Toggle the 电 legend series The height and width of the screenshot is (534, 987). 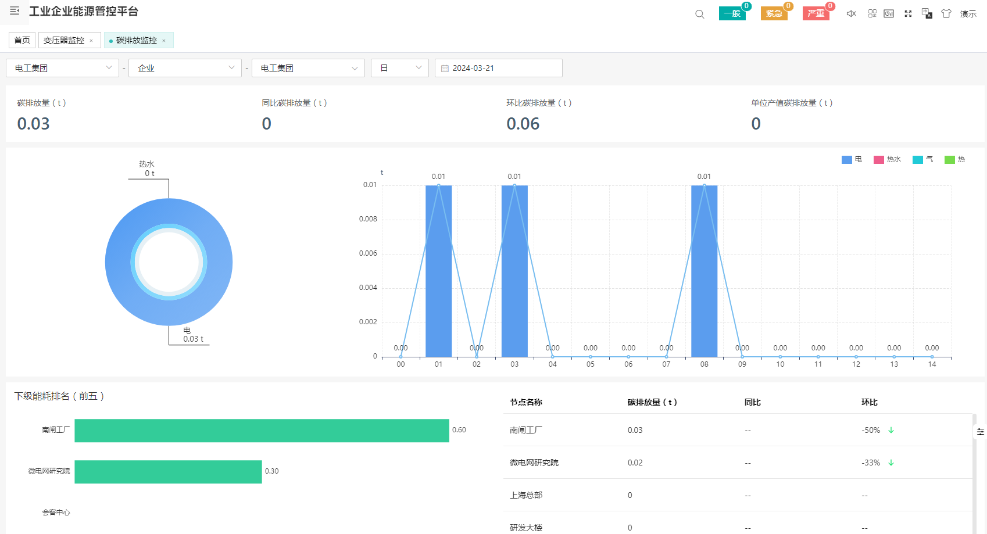coord(852,159)
